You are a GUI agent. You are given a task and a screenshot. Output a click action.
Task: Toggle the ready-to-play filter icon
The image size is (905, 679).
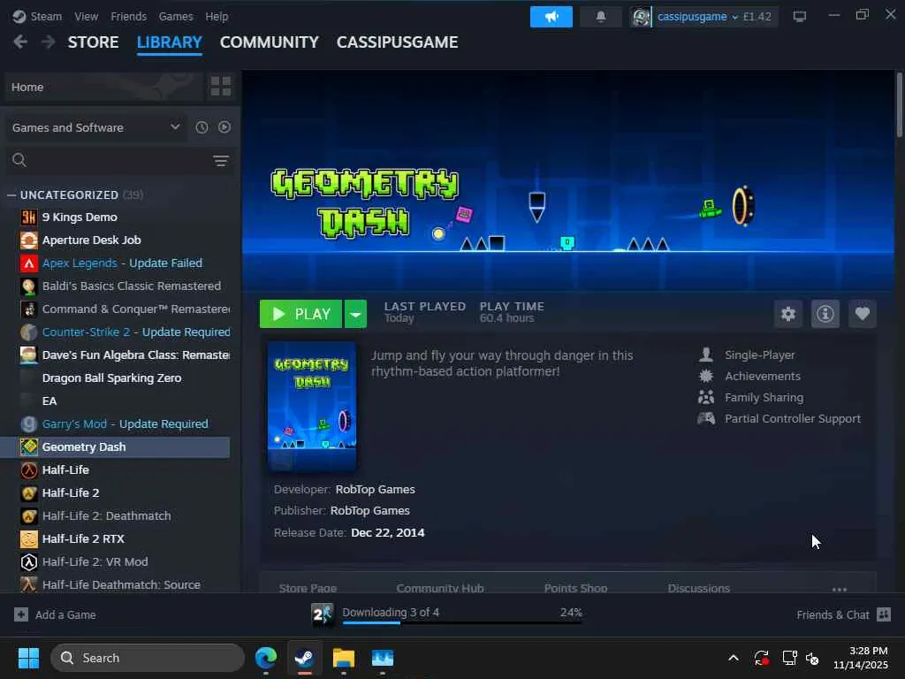(224, 127)
